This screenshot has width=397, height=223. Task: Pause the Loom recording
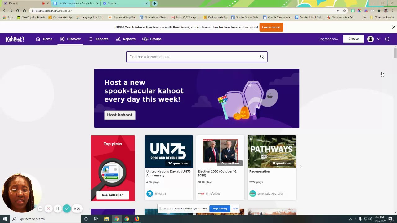[x=57, y=208]
